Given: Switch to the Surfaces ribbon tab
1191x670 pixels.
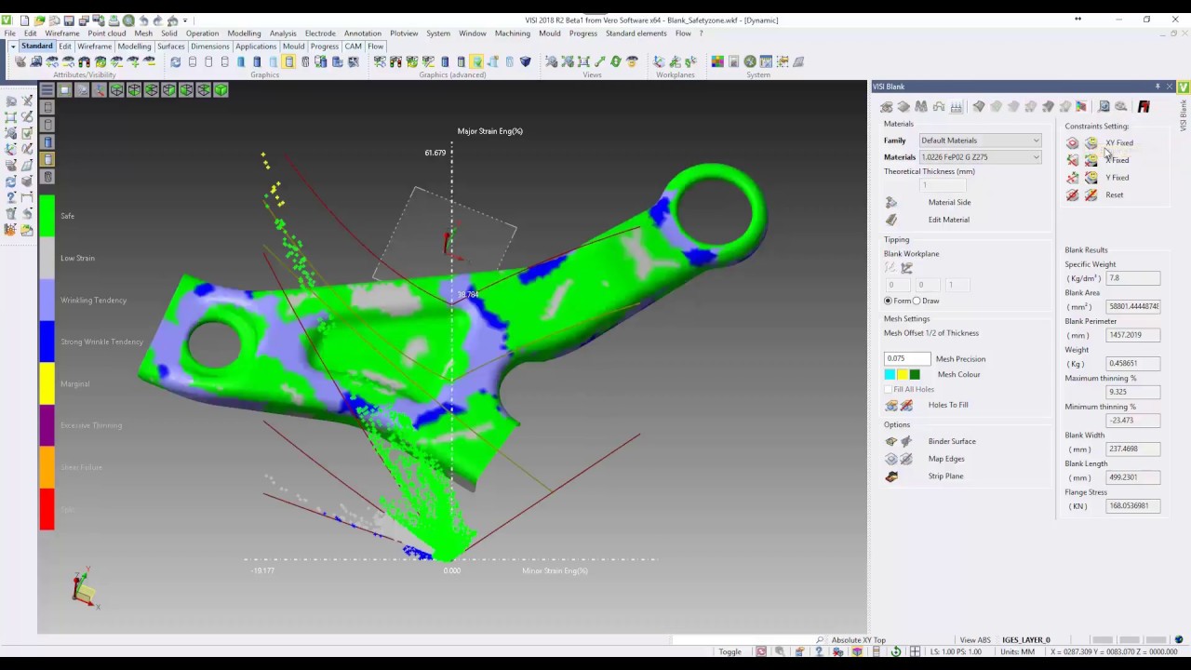Looking at the screenshot, I should [x=171, y=47].
